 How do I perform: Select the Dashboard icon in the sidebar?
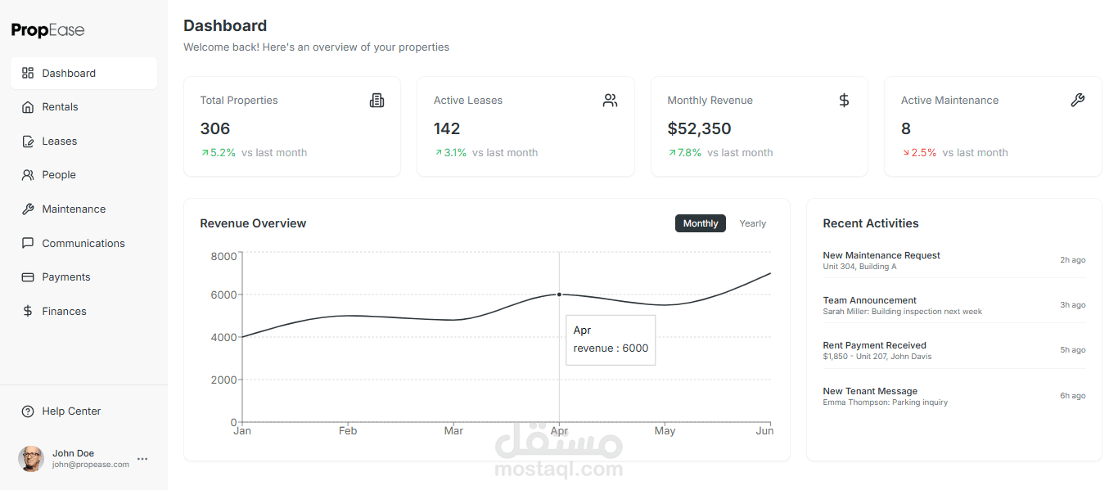(27, 73)
